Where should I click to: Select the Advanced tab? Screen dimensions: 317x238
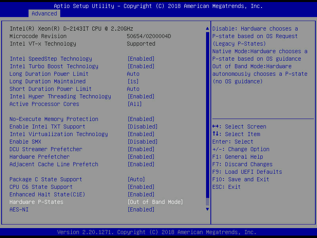pos(44,13)
